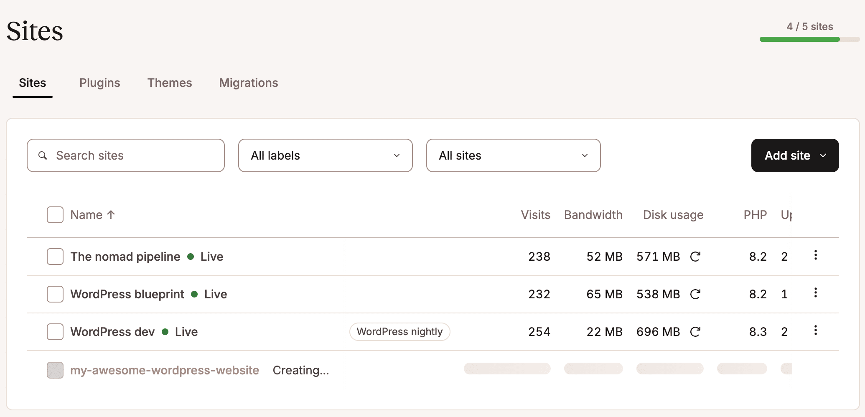
Task: Sort by the Bandwidth column header
Action: tap(593, 215)
